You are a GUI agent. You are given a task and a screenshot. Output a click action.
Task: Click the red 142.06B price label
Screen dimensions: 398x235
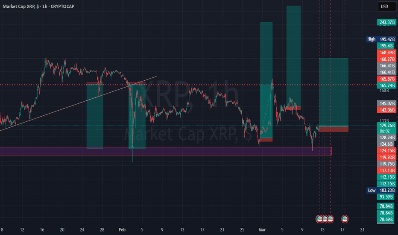point(387,110)
